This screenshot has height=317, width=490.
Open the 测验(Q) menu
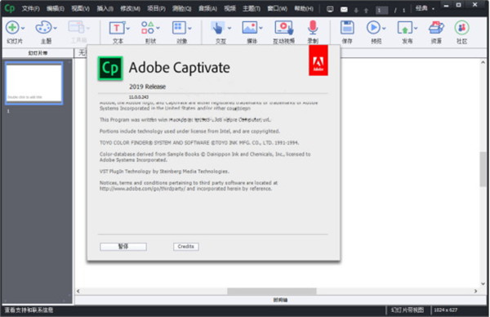click(182, 8)
